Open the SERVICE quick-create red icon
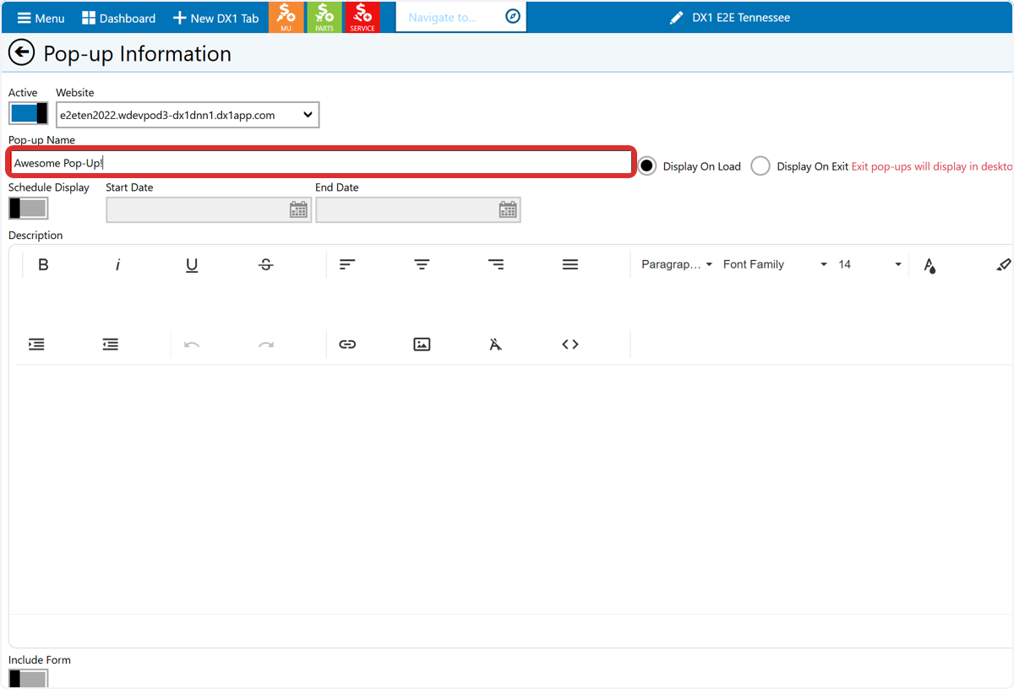 363,17
